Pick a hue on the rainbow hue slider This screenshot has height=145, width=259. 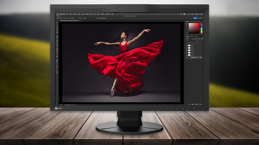(201, 28)
